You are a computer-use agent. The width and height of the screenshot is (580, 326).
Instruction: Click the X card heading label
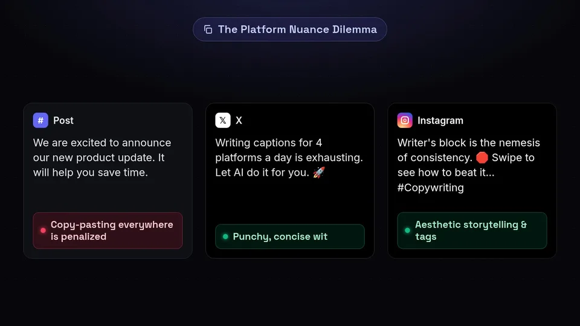pyautogui.click(x=239, y=121)
